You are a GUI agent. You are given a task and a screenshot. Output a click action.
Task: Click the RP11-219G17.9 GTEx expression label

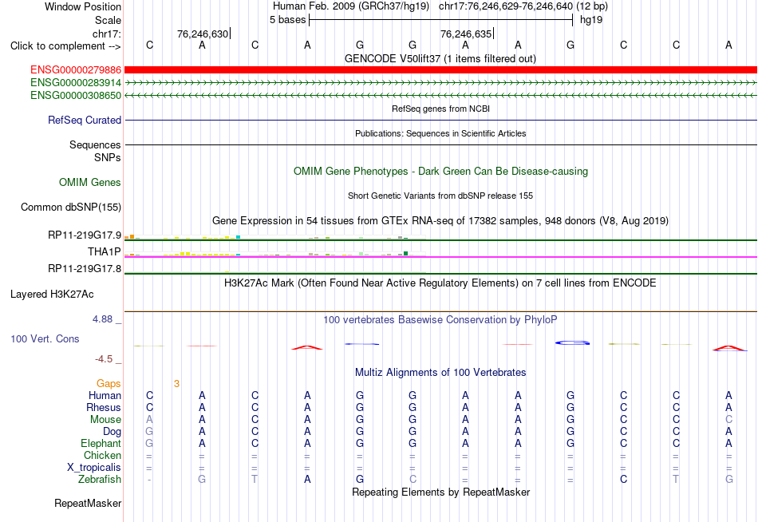tap(84, 235)
